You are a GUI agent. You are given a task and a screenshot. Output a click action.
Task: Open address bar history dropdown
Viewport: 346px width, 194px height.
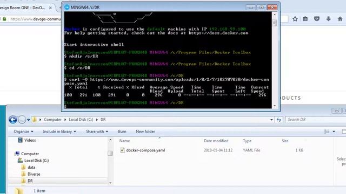tap(271, 120)
